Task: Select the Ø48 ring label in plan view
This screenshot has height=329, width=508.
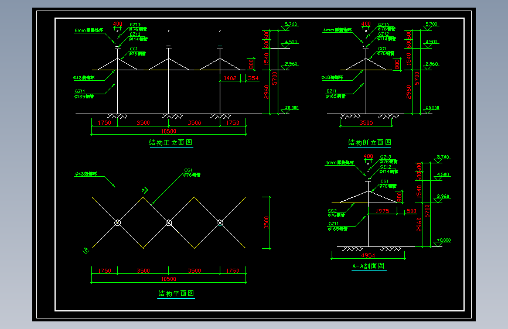Action: (86, 174)
